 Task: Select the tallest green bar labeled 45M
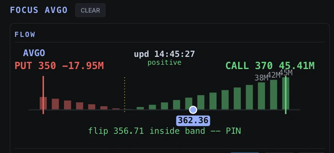coord(286,93)
